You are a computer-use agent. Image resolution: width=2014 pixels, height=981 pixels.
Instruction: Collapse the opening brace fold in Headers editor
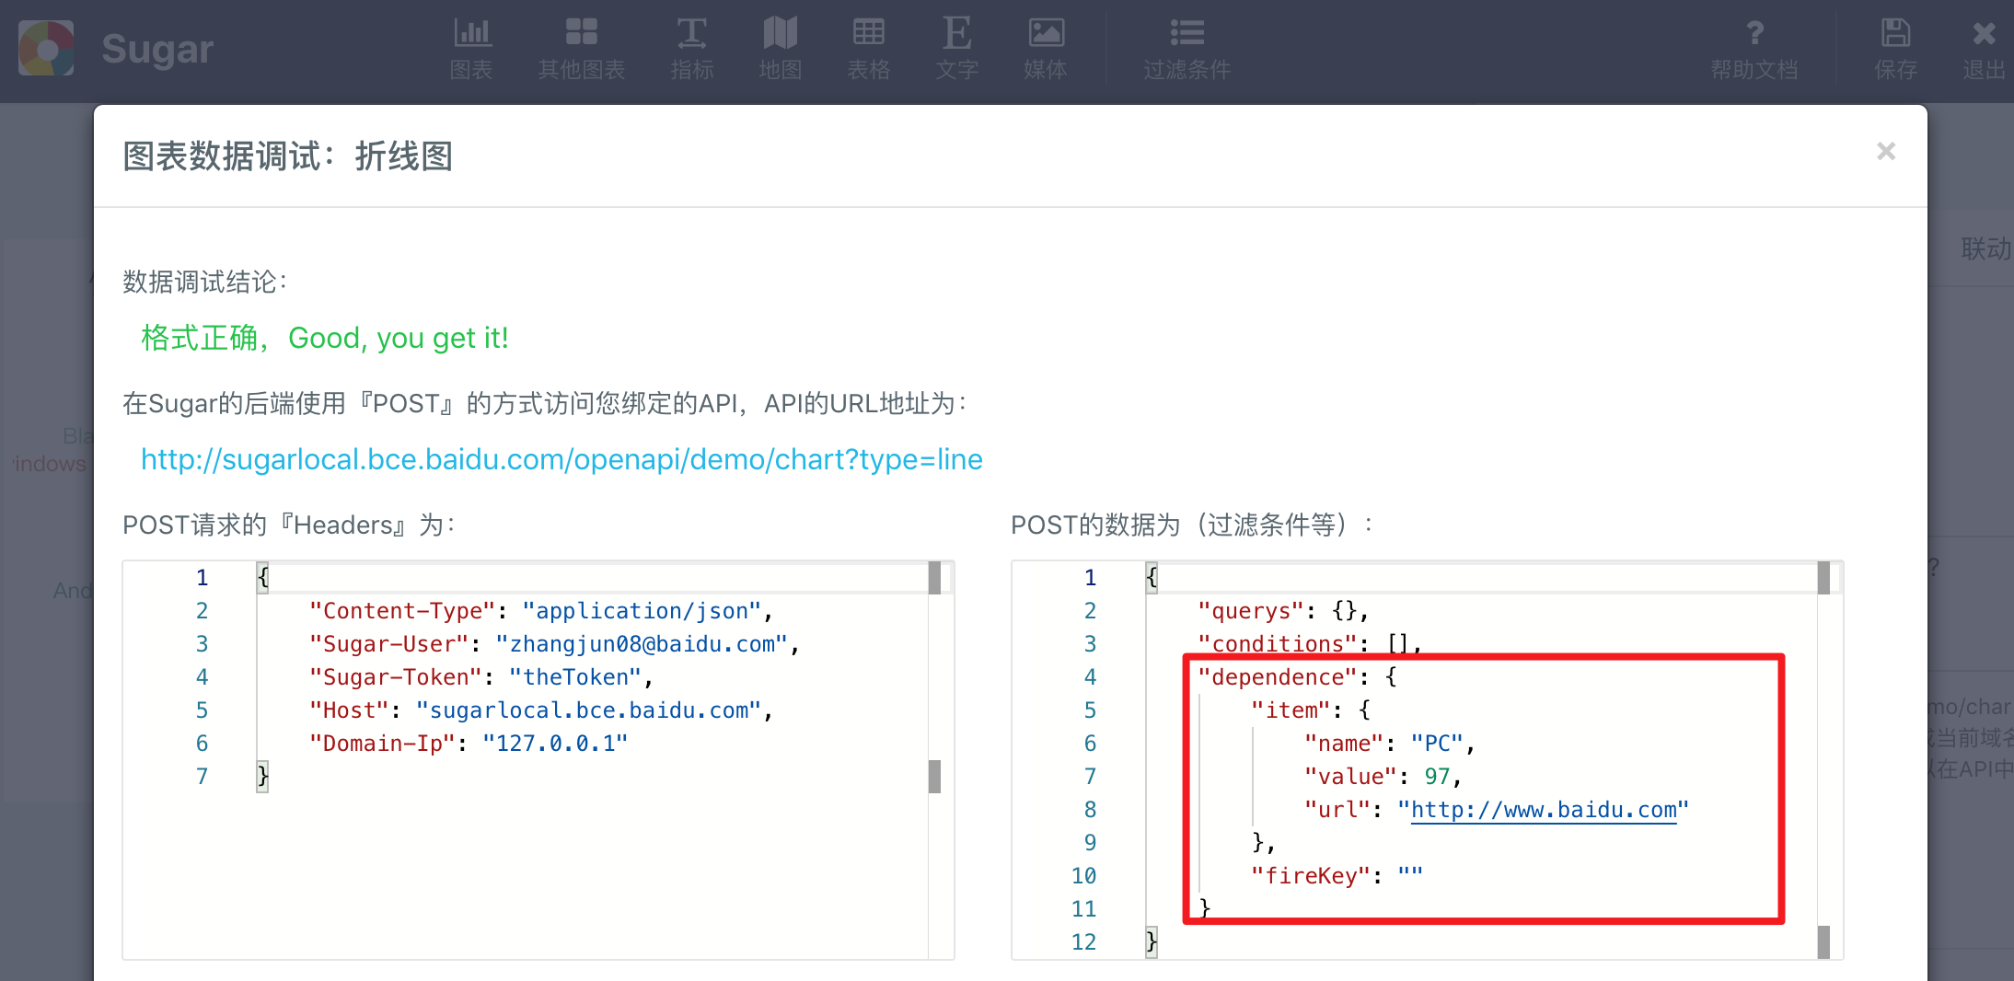(x=263, y=578)
